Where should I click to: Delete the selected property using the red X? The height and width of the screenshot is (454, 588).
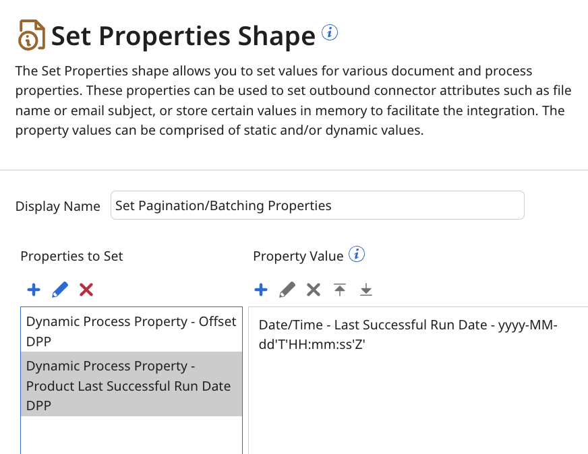[86, 290]
